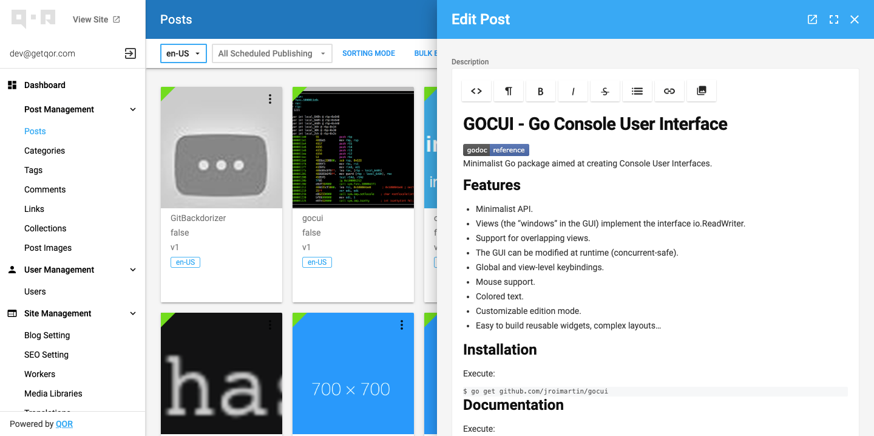Expand the Edit Post panel to fullscreen
This screenshot has width=874, height=436.
coord(834,19)
